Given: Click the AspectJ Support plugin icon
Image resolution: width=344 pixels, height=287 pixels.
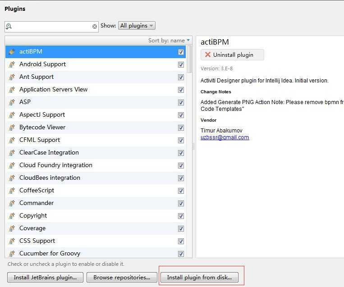Looking at the screenshot, I should coord(12,115).
